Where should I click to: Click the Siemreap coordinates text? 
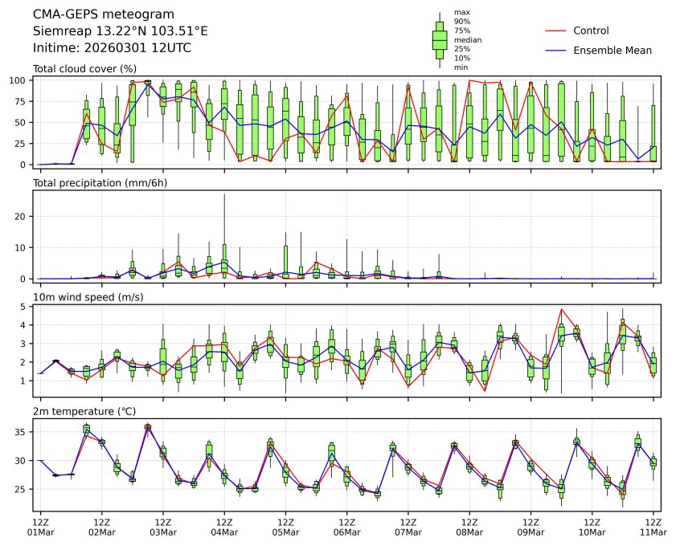click(120, 31)
